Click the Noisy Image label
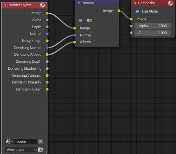The image size is (176, 154). coord(32,41)
